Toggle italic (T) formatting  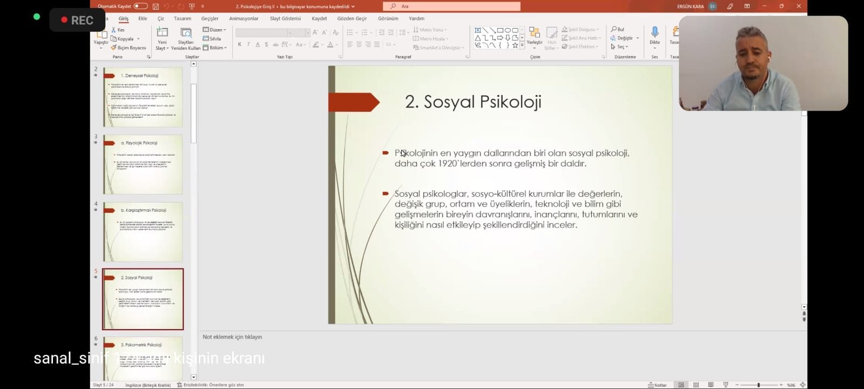click(248, 45)
